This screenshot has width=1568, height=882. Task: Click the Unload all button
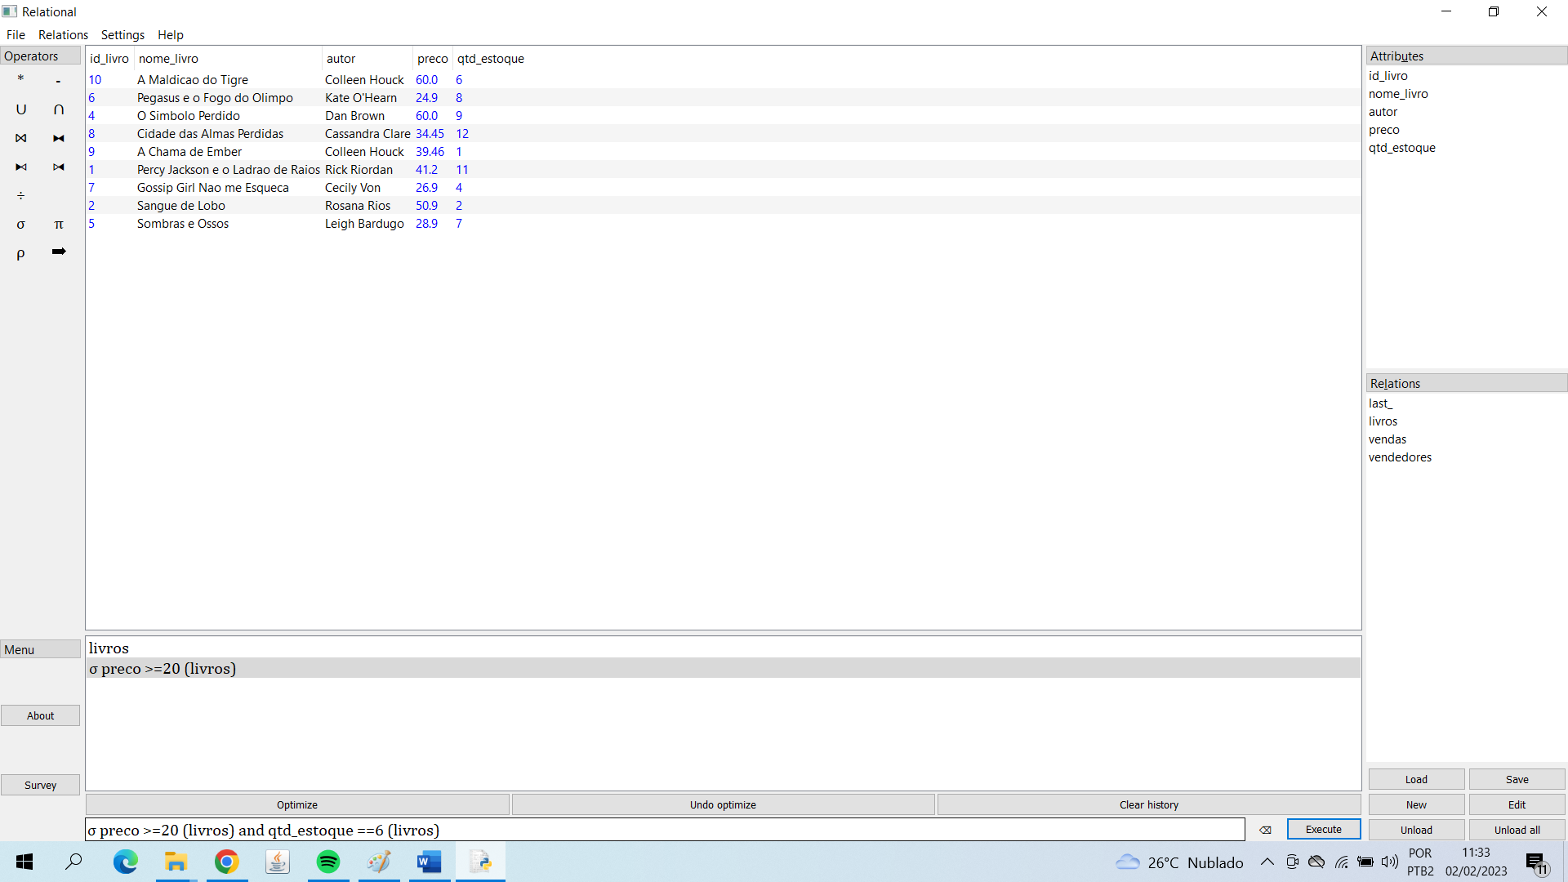pyautogui.click(x=1517, y=830)
